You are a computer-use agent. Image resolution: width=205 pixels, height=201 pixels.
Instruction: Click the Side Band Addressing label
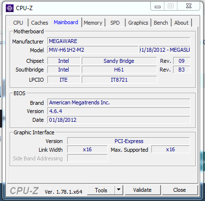pyautogui.click(x=38, y=158)
